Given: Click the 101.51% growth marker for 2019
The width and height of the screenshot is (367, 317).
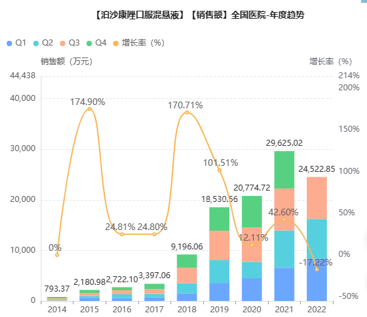Looking at the screenshot, I should [x=219, y=171].
